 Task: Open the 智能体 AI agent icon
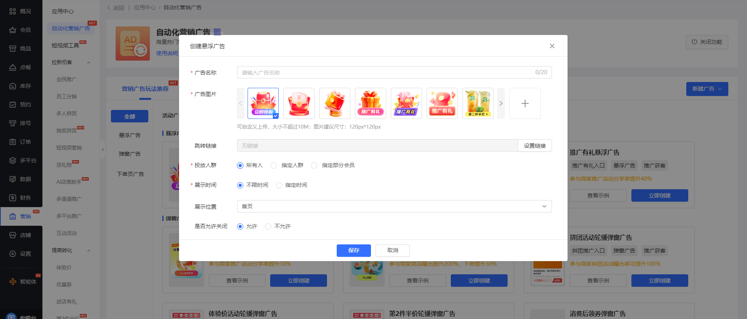click(x=12, y=282)
